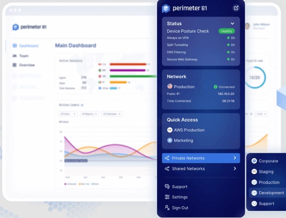
Task: Expand Shared Networks with its arrow
Action: pyautogui.click(x=235, y=169)
